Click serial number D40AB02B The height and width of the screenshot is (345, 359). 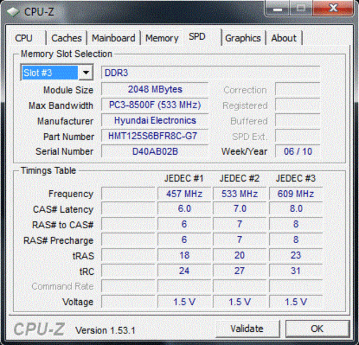[155, 151]
